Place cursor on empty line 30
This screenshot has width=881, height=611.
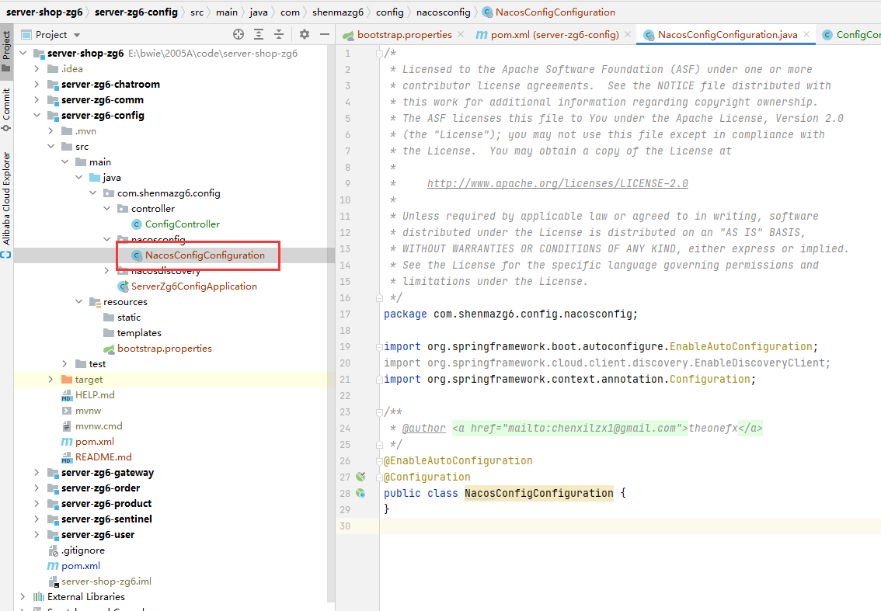(x=630, y=526)
